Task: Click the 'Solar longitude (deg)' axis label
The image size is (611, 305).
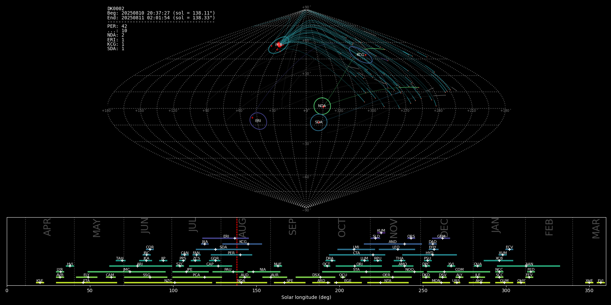Action: [306, 297]
